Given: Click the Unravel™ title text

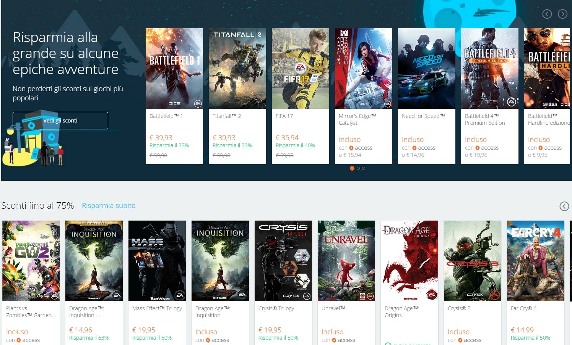Looking at the screenshot, I should pyautogui.click(x=333, y=308).
